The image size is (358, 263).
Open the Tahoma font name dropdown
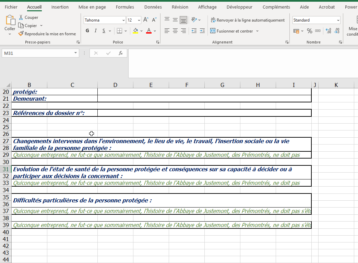point(122,20)
